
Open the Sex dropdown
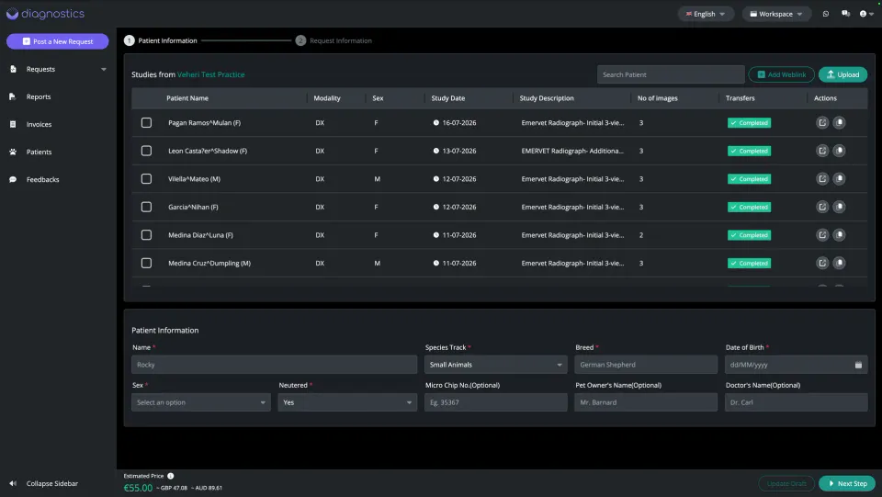pos(201,402)
